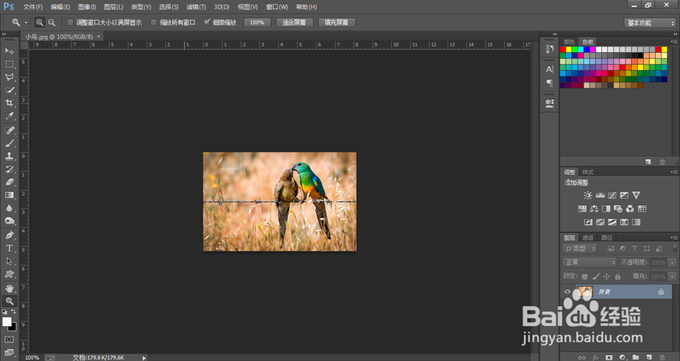
Task: Select the Blur tool
Action: (9, 208)
